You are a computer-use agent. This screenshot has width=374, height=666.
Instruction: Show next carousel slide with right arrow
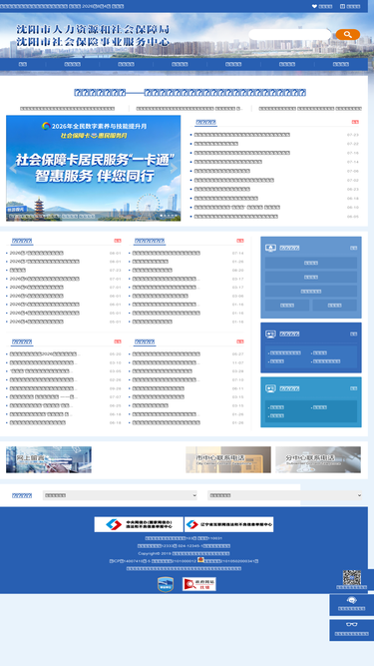174,168
